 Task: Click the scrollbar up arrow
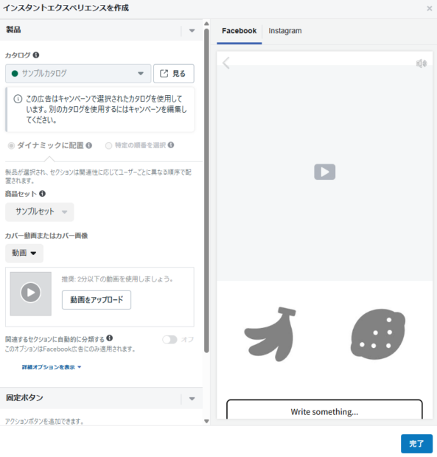pos(206,24)
